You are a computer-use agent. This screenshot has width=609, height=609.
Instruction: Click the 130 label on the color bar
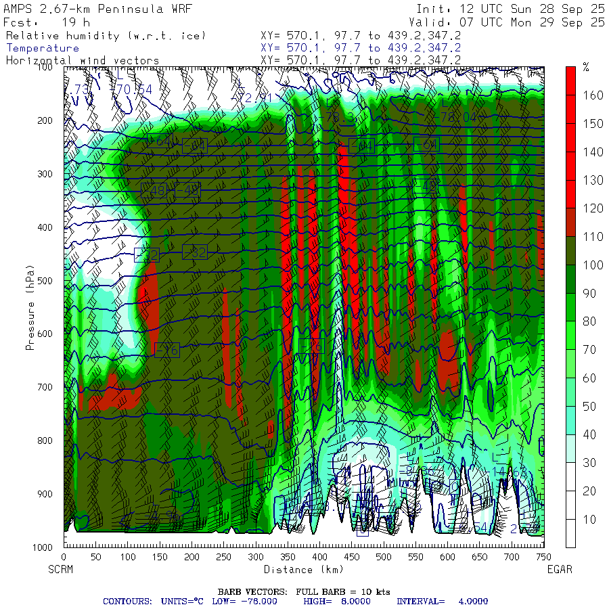[593, 180]
